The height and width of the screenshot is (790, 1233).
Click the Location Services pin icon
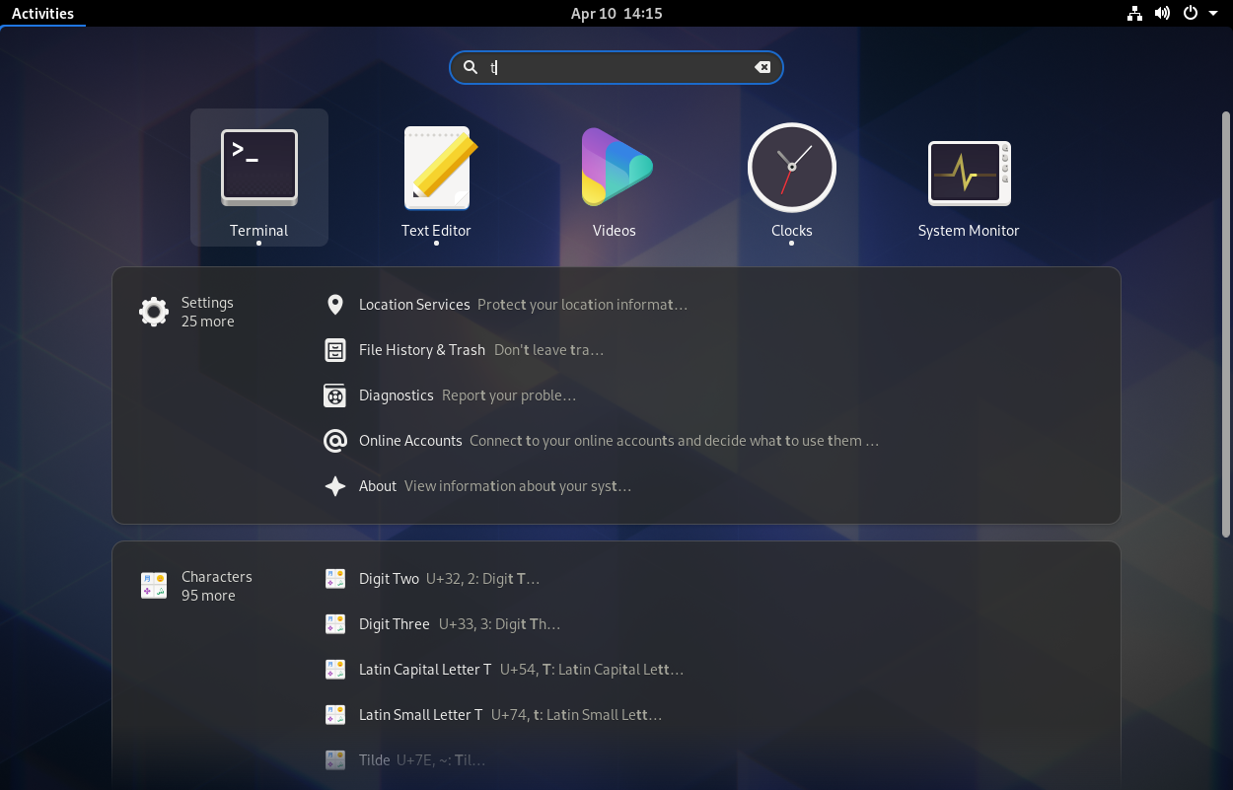pyautogui.click(x=335, y=305)
